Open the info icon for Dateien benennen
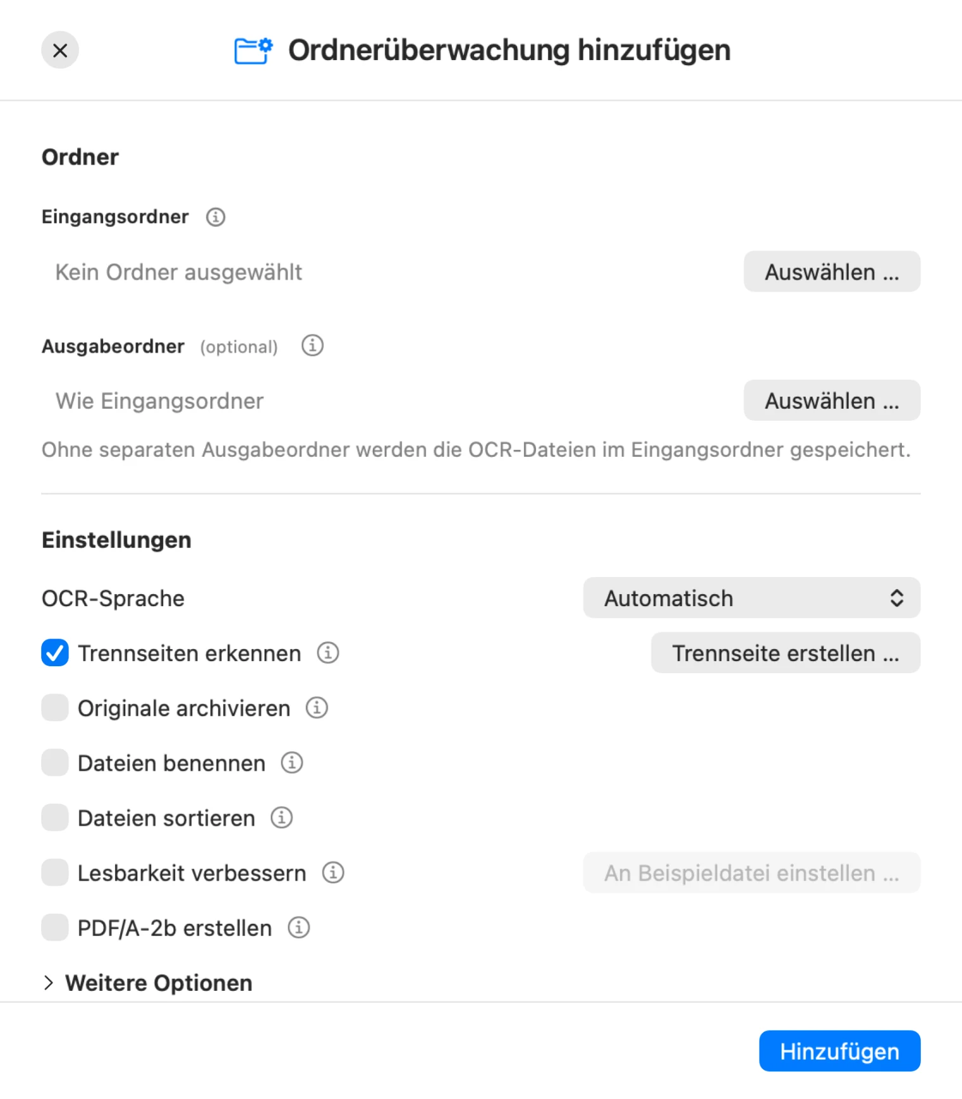This screenshot has width=962, height=1099. pos(292,762)
